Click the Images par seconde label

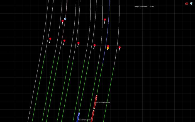[x=141, y=7]
